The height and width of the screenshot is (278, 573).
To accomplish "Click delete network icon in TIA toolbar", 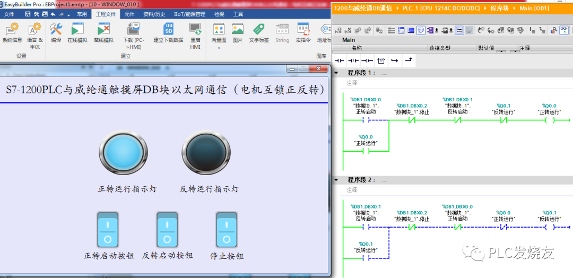I will (x=348, y=30).
